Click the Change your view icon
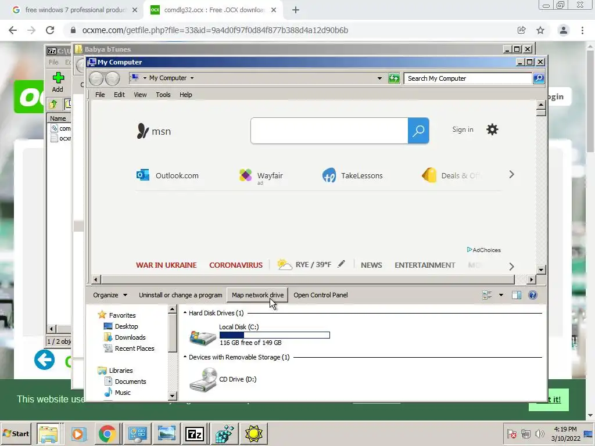This screenshot has height=446, width=595. pyautogui.click(x=487, y=295)
